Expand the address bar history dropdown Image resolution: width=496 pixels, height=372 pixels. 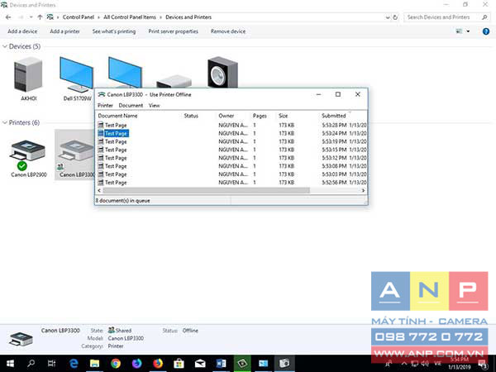point(388,17)
